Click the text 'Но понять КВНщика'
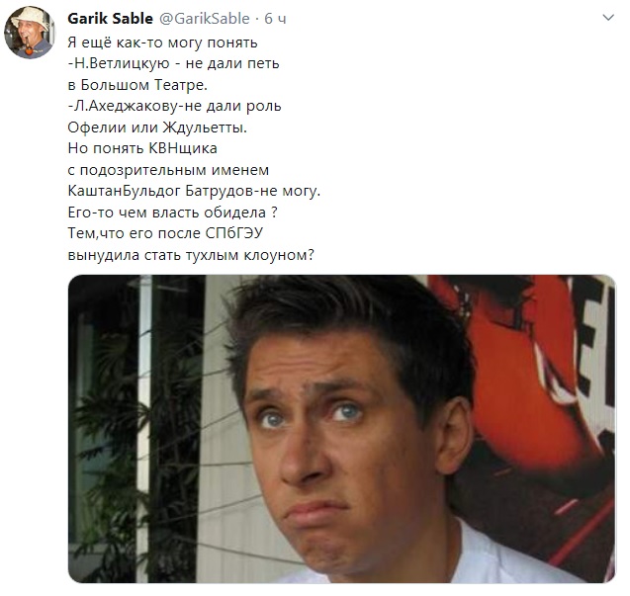The image size is (630, 596). (142, 148)
